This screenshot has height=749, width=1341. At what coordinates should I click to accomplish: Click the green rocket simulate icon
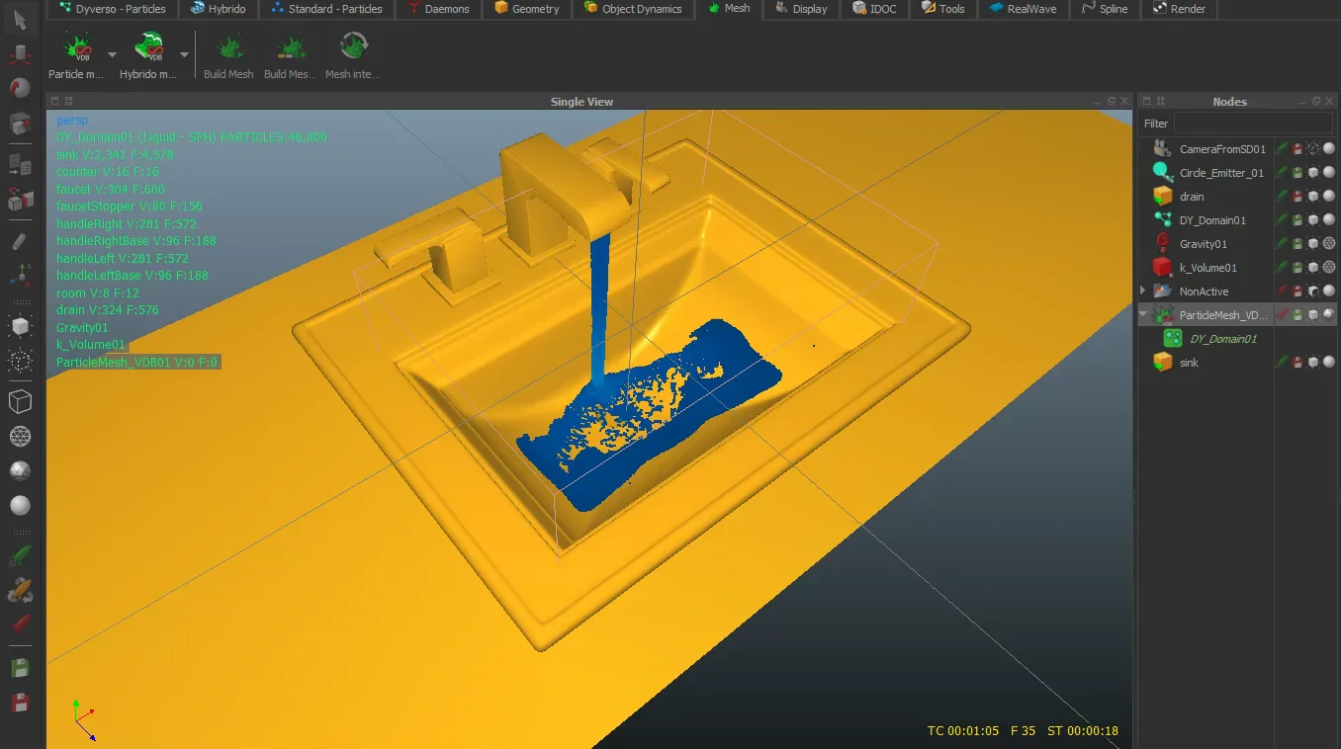20,556
